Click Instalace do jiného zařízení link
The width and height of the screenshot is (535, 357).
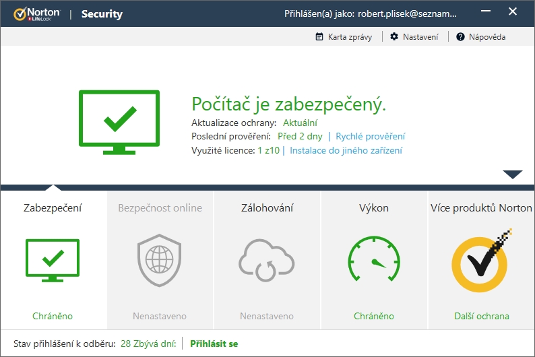pyautogui.click(x=346, y=150)
